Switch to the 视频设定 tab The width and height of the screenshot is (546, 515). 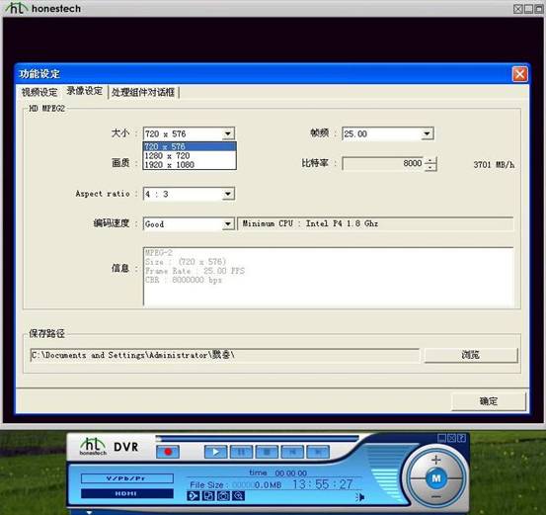click(39, 92)
